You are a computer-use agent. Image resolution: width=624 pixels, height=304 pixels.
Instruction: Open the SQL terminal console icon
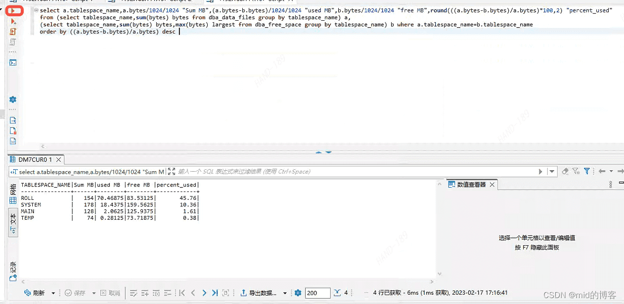[13, 63]
